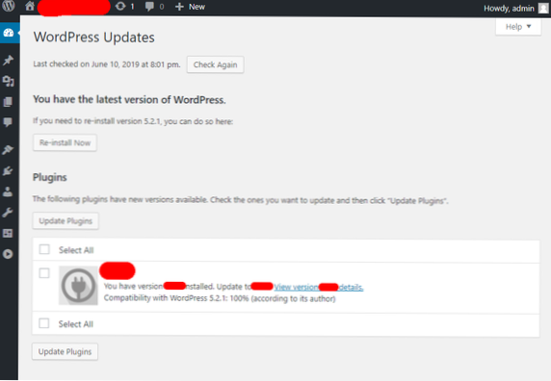
Task: Open Appearance brush sidebar icon
Action: coord(8,150)
